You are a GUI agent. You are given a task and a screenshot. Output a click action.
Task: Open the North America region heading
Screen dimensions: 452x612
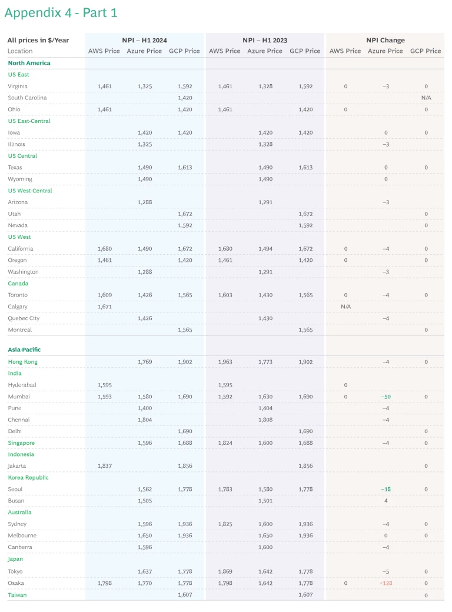[29, 63]
